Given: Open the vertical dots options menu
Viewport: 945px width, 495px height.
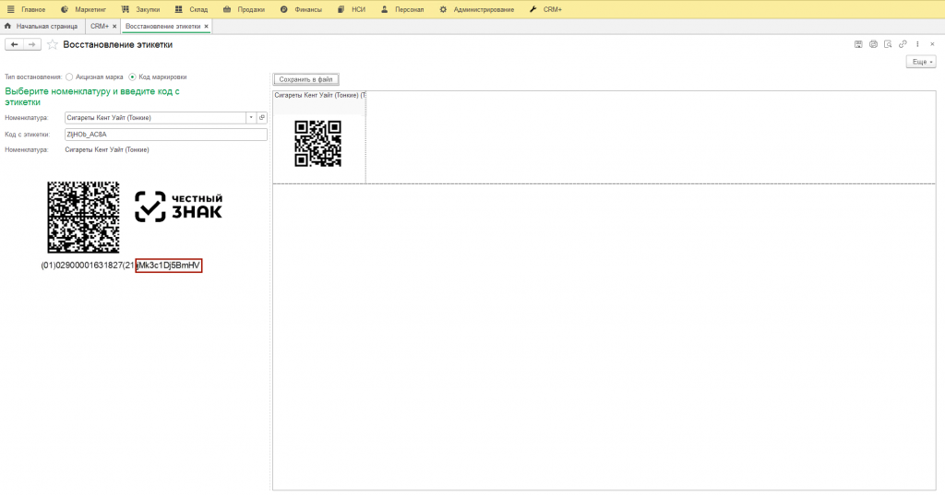Looking at the screenshot, I should click(918, 44).
